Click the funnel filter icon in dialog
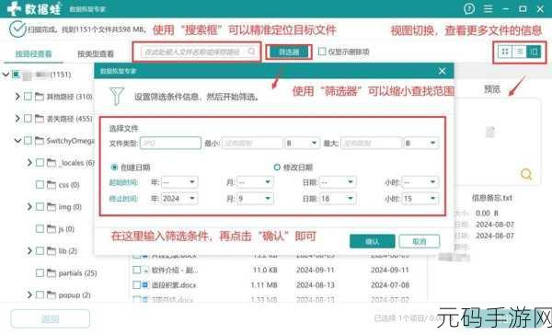 [117, 96]
